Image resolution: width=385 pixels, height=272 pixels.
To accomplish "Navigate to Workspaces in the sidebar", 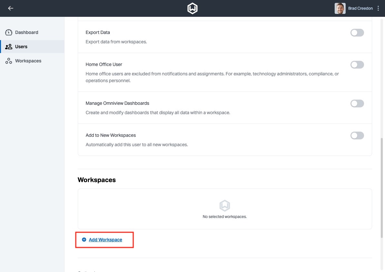I will [28, 60].
